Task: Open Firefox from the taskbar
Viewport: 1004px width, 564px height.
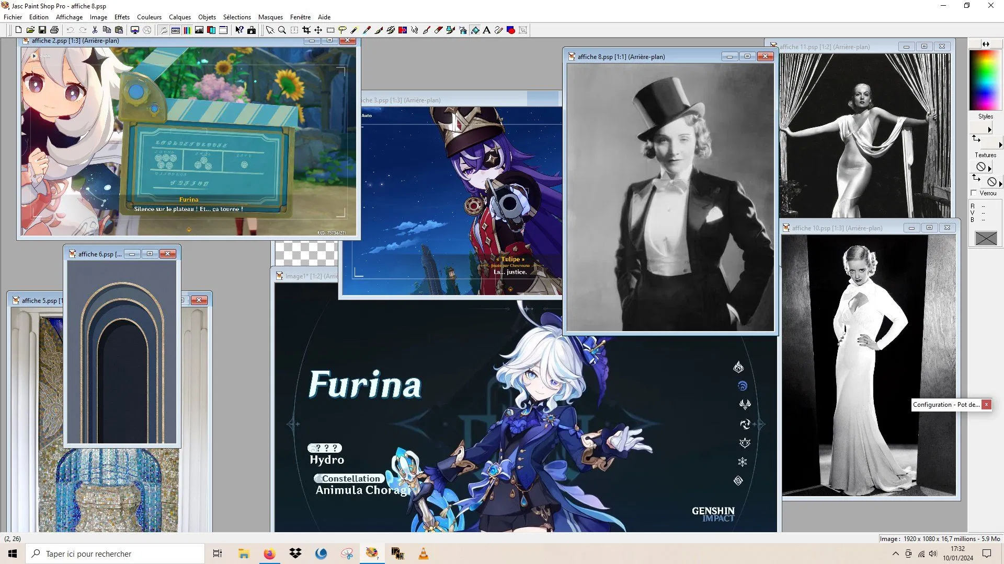Action: tap(269, 554)
